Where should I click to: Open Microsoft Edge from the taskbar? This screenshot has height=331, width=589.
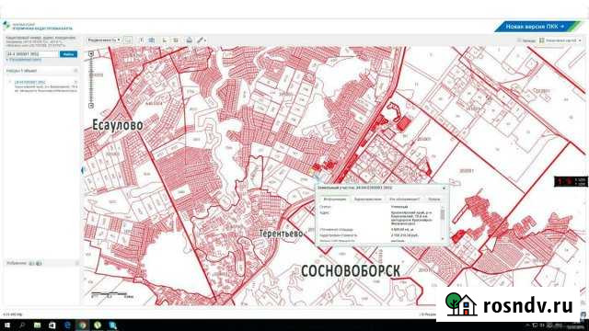pos(67,325)
